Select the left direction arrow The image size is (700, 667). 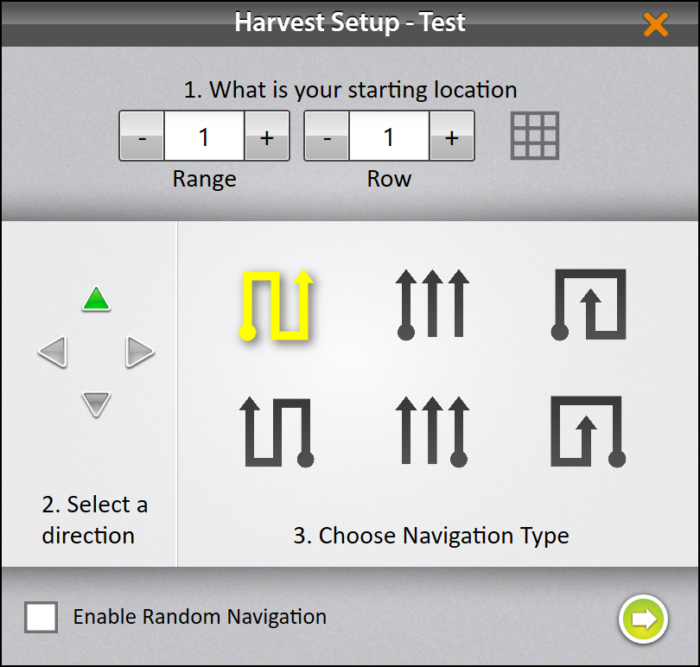pos(54,353)
